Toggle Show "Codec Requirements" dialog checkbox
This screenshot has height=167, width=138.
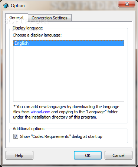[x=16, y=136]
